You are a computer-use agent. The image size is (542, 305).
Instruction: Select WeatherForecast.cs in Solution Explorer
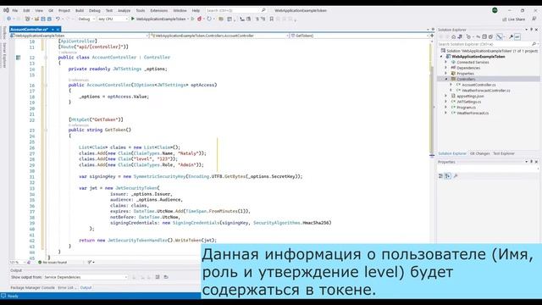[473, 113]
